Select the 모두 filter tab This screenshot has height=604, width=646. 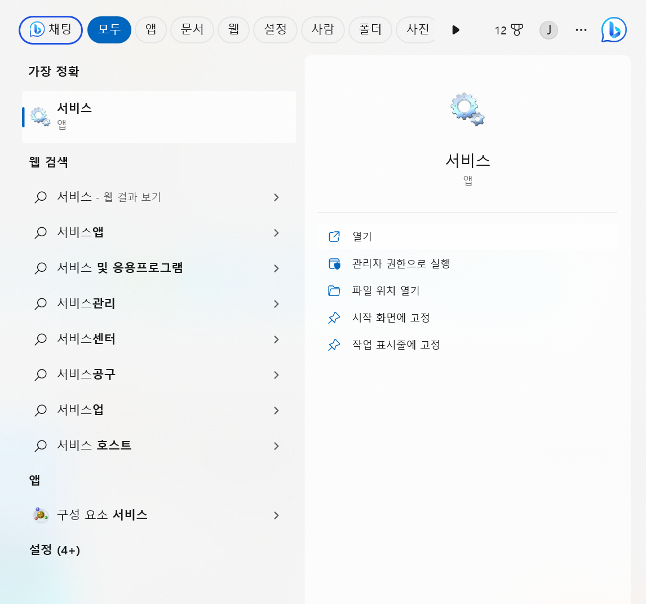109,30
